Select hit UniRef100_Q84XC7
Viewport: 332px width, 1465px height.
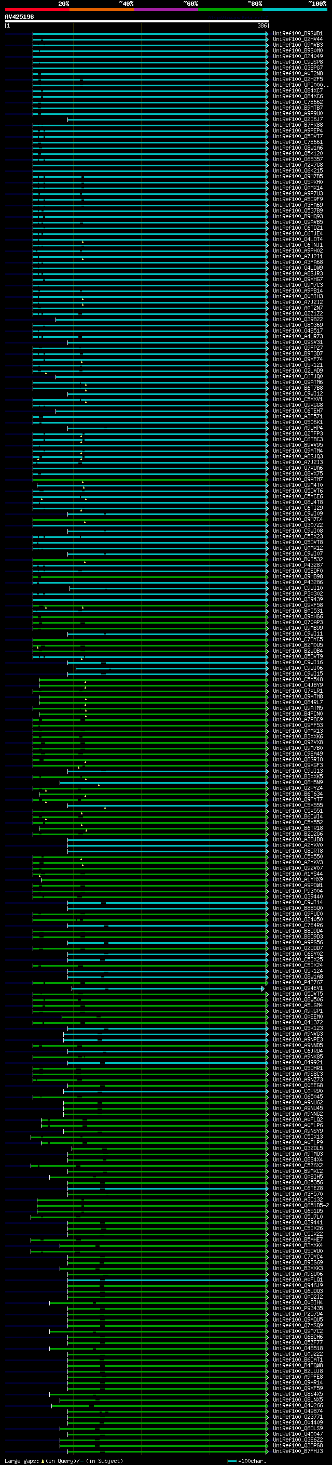[298, 90]
